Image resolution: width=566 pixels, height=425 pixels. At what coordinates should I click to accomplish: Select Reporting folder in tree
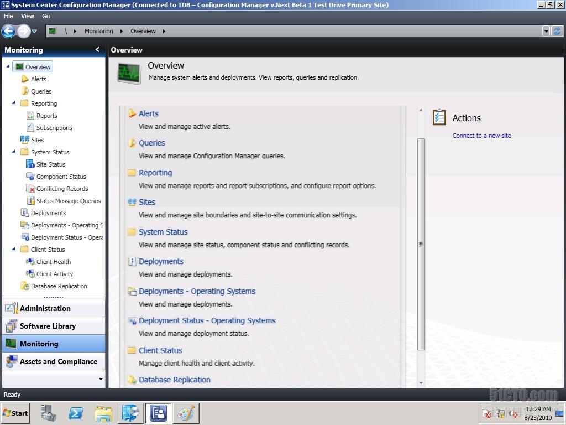(24, 103)
